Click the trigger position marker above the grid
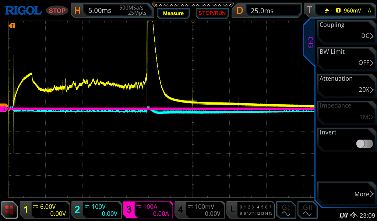Viewport: 377px width, 221px height. tap(193, 22)
